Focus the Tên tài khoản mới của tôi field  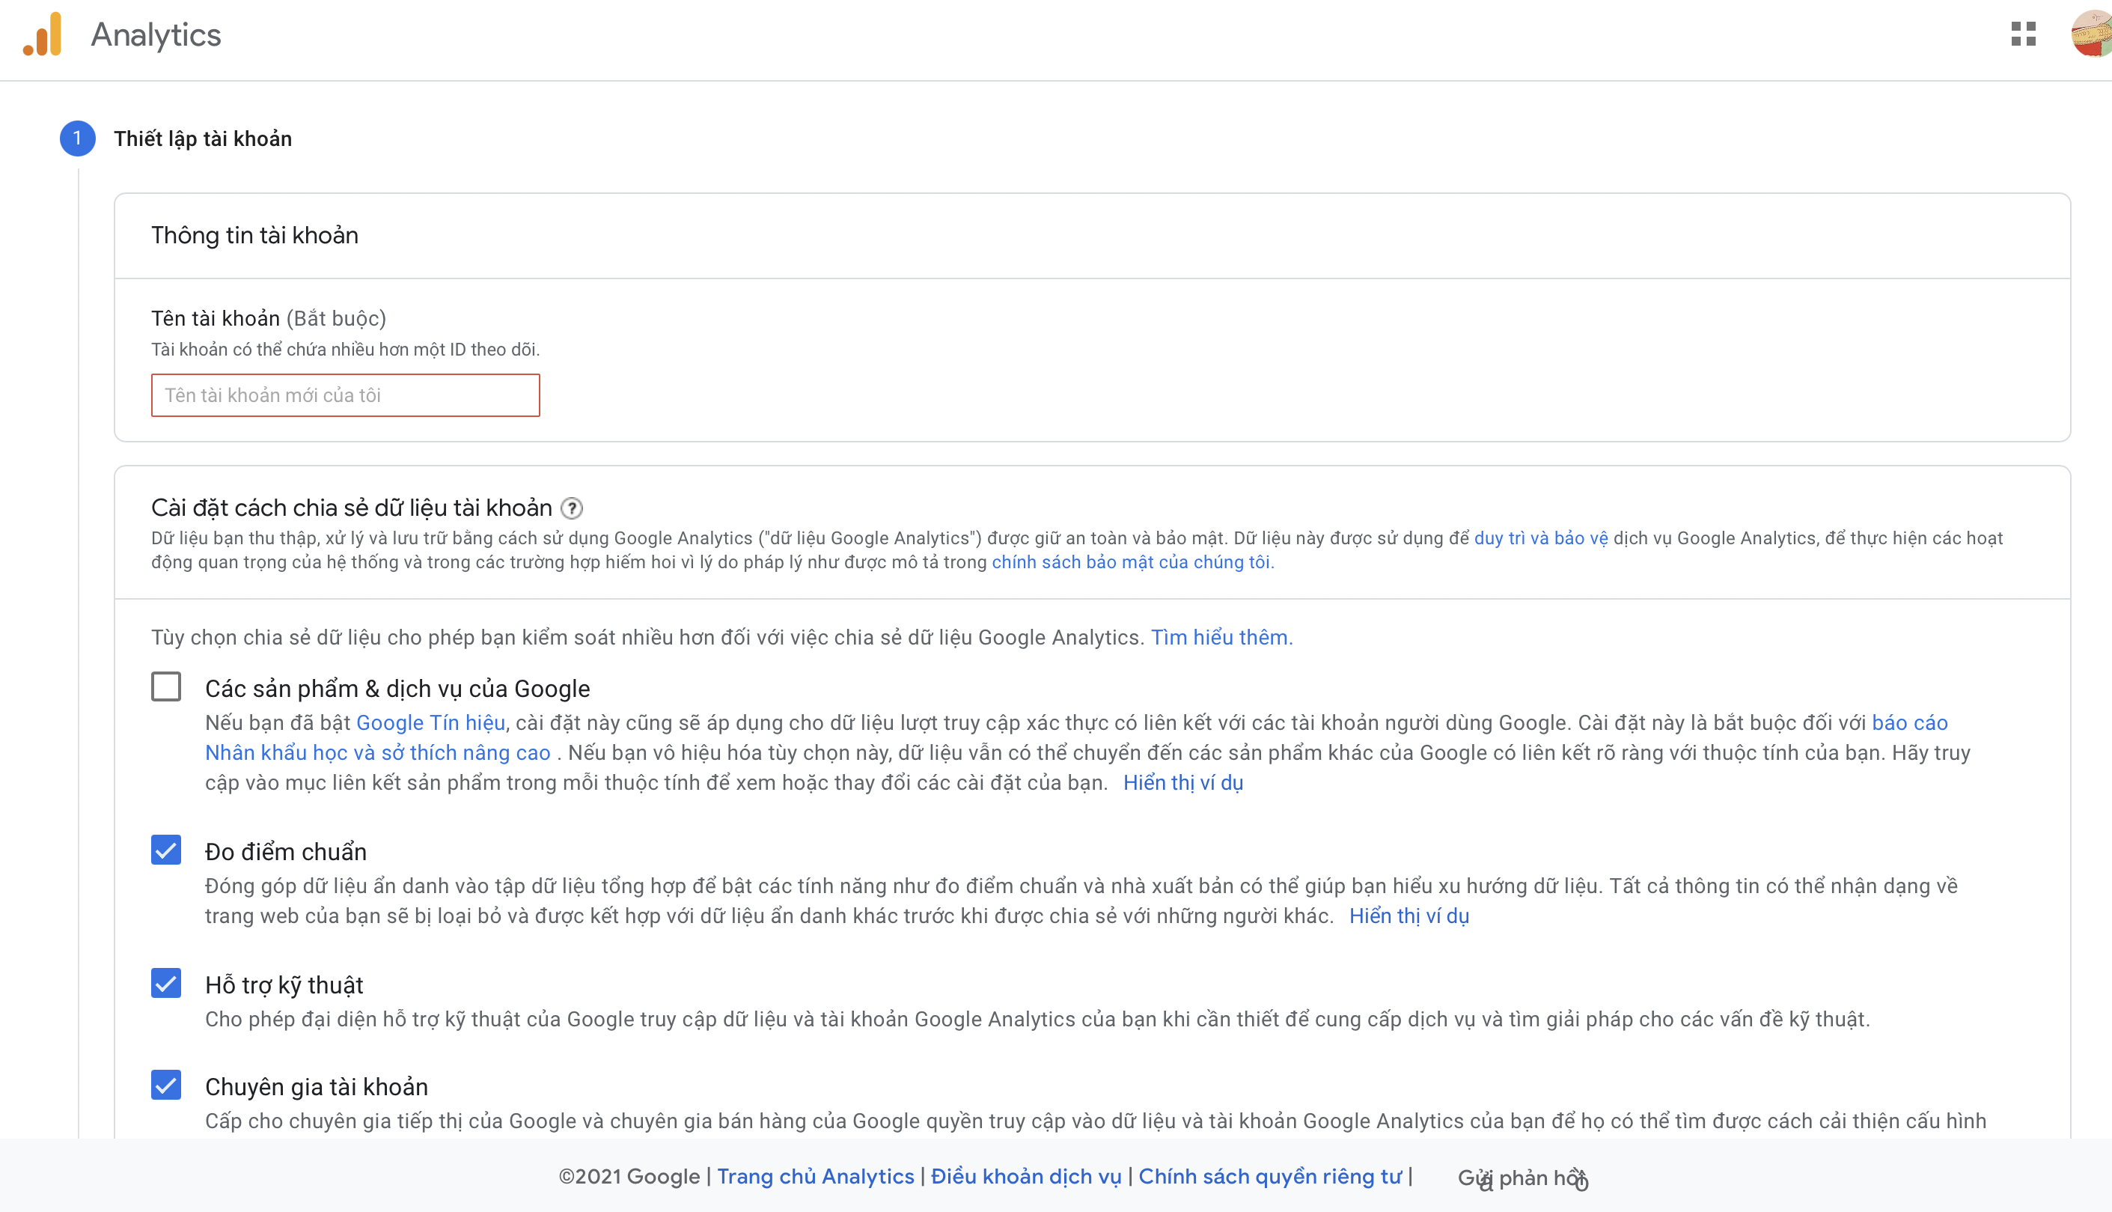point(345,395)
